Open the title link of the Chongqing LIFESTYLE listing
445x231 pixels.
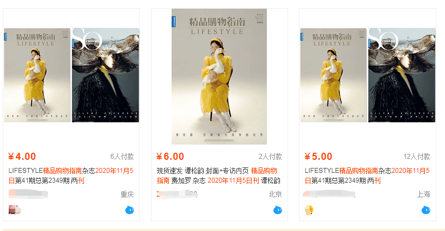point(71,176)
